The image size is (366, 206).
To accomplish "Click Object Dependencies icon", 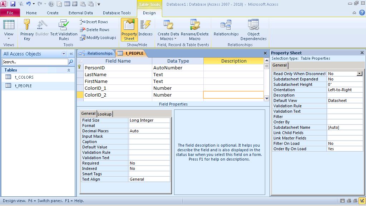I will coord(253,25).
